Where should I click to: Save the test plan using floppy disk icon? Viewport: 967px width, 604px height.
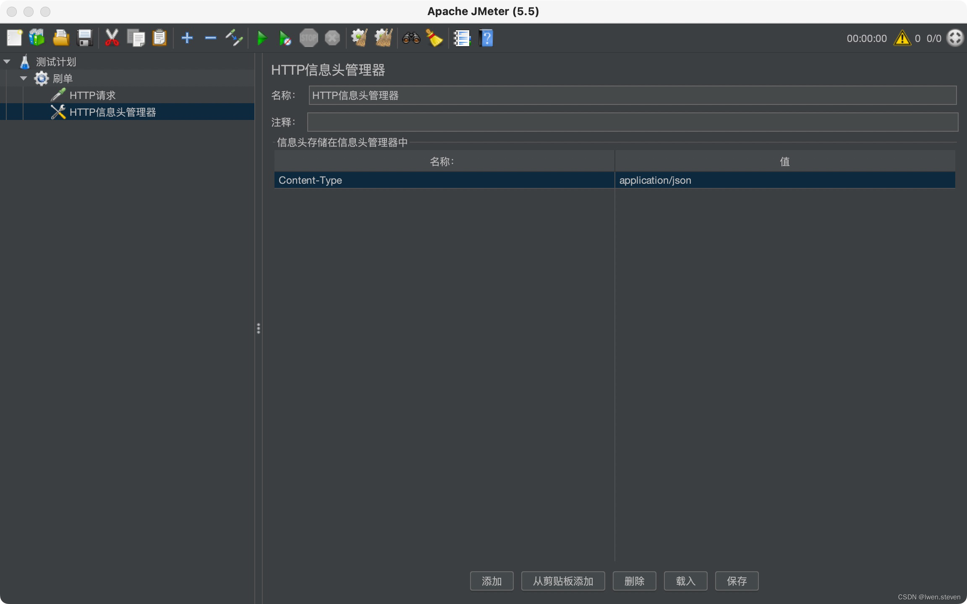[x=85, y=38]
